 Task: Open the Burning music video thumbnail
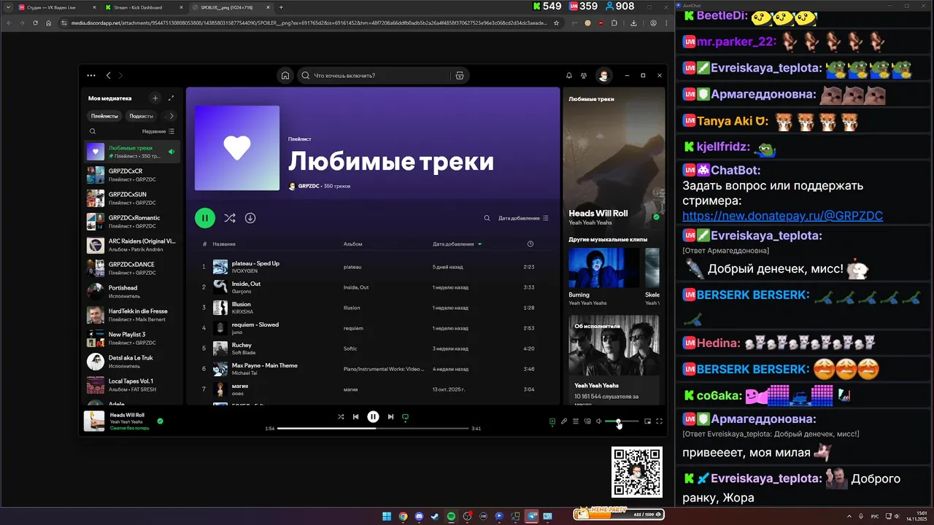tap(604, 268)
